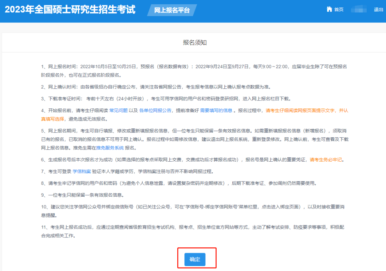386x271 pixels.
Task: Click the blurred username in header
Action: point(359,10)
